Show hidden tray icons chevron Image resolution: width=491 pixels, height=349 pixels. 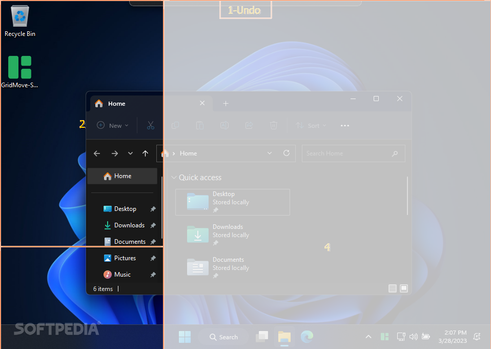[369, 337]
